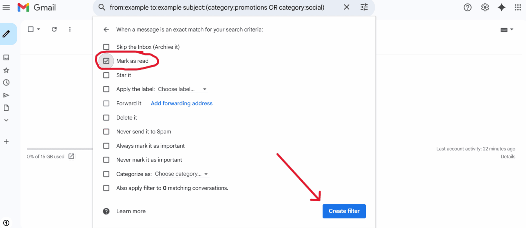Check the Delete it option
The image size is (526, 228).
pos(106,117)
